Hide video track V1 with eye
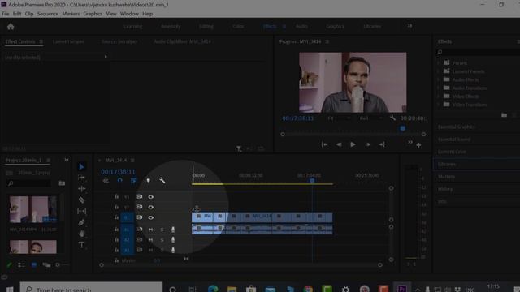The image size is (520, 292). (x=151, y=217)
